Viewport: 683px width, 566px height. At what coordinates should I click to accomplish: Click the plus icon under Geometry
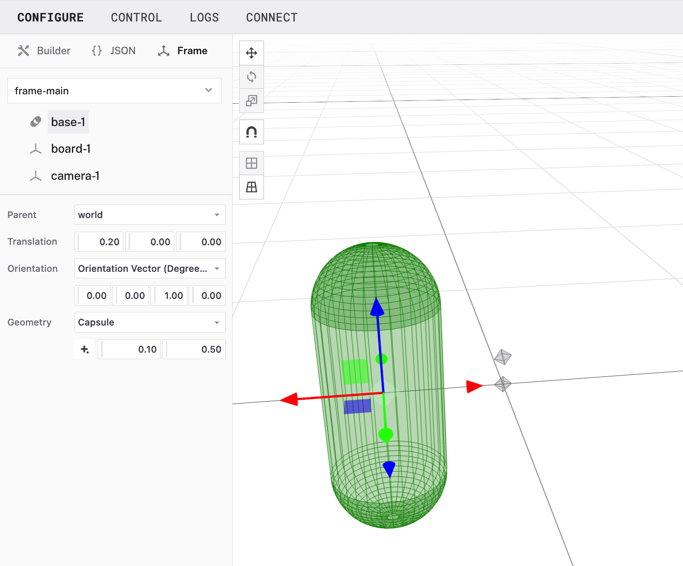point(85,349)
